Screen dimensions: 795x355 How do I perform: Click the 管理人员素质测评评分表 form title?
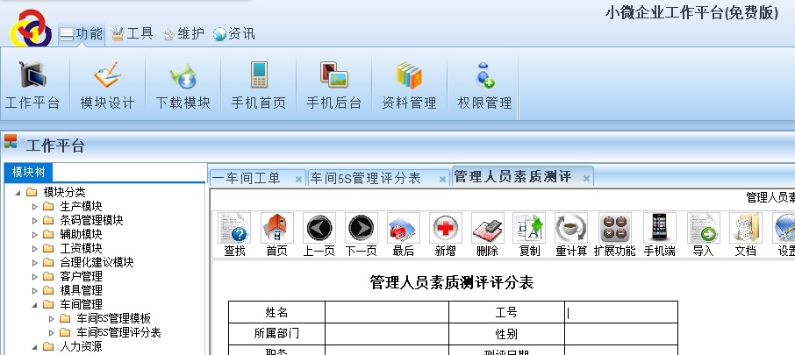(452, 282)
